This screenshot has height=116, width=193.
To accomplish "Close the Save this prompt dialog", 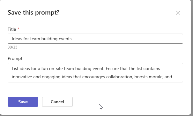I will (178, 13).
